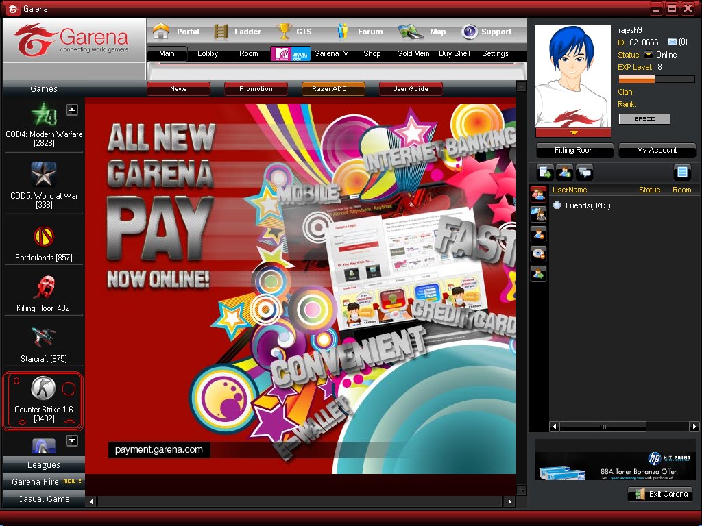Sort by the Status column header
Image resolution: width=702 pixels, height=526 pixels.
[x=650, y=190]
